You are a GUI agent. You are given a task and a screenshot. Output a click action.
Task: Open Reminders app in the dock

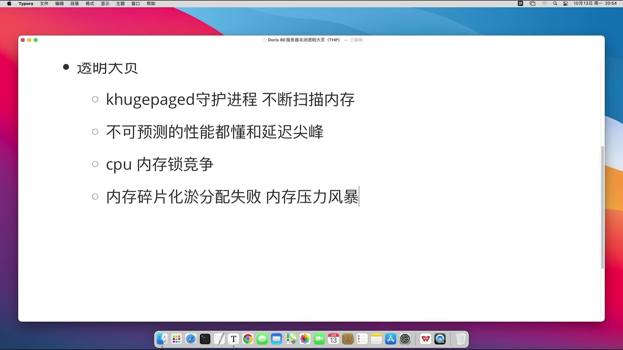point(362,339)
